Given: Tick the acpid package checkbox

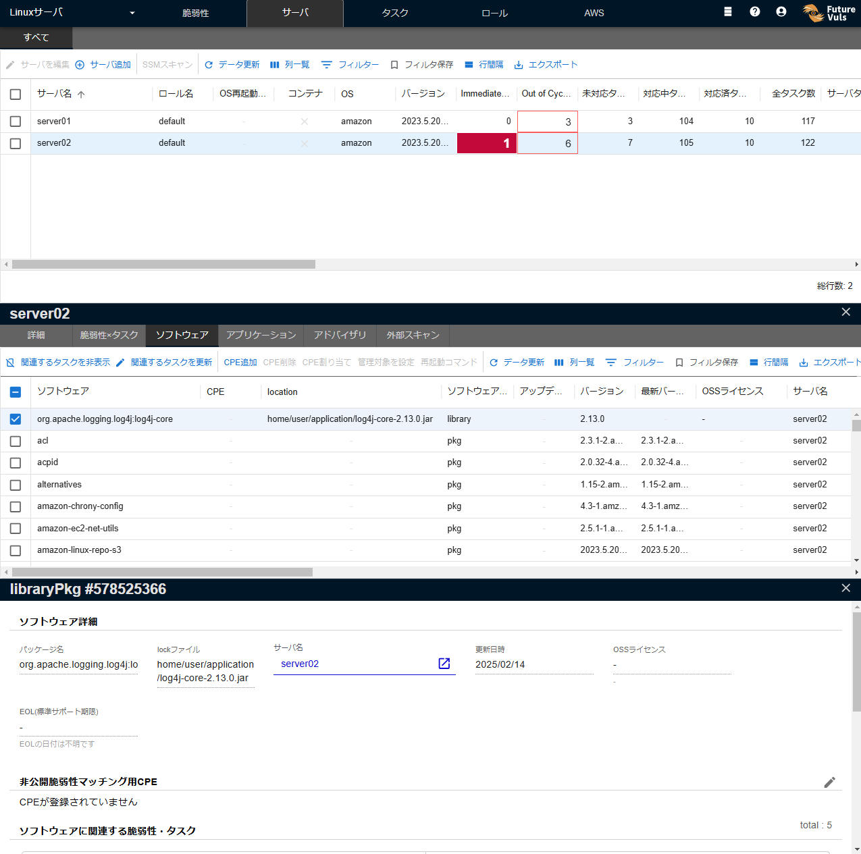Looking at the screenshot, I should [x=16, y=463].
